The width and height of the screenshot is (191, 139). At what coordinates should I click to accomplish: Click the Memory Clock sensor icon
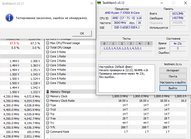pyautogui.click(x=48, y=96)
